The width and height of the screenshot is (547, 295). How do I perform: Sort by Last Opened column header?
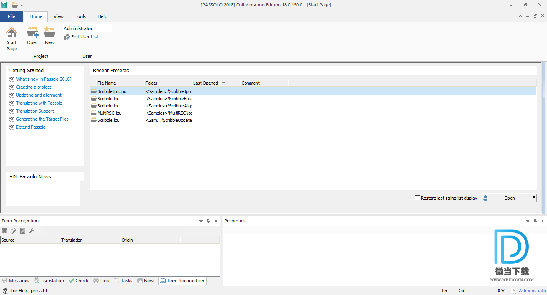click(x=216, y=83)
